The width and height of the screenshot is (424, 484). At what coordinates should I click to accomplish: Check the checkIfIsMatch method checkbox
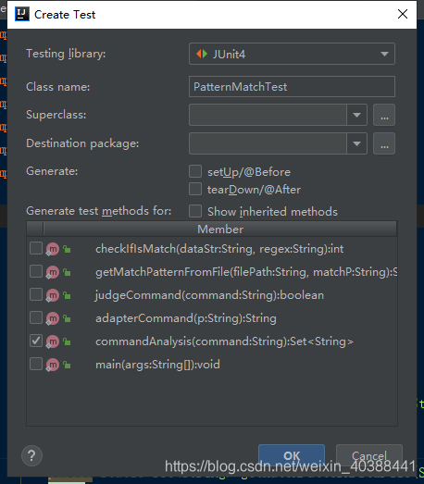[36, 248]
